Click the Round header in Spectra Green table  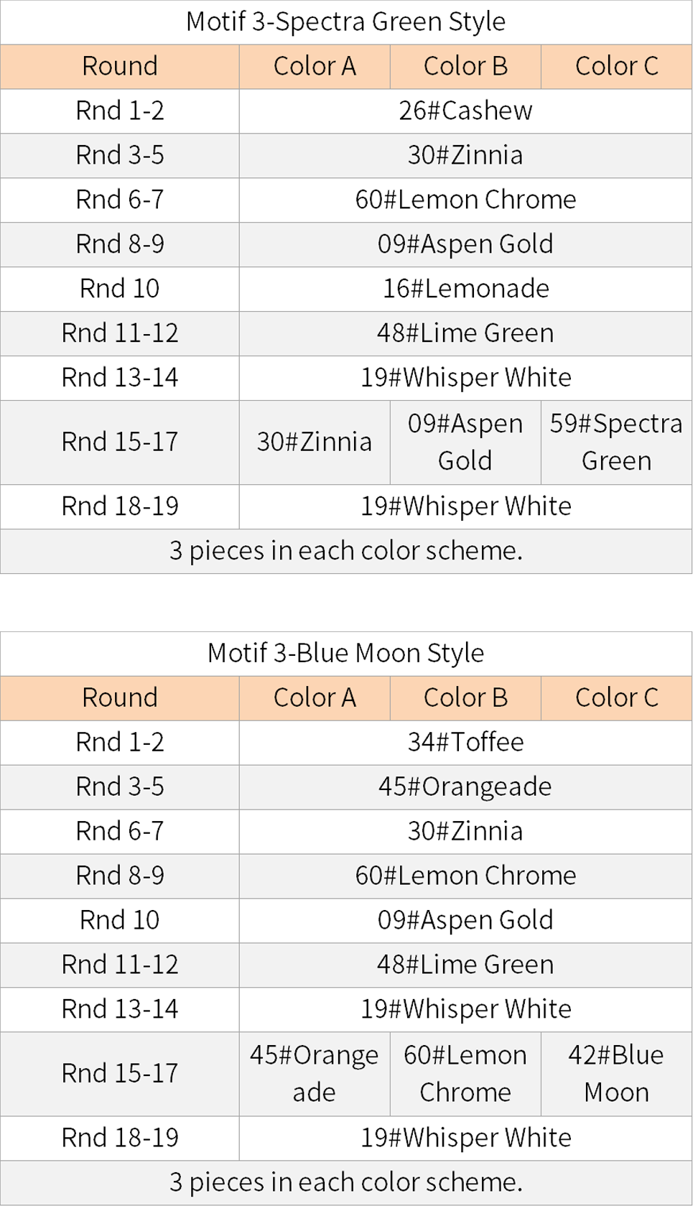click(120, 66)
